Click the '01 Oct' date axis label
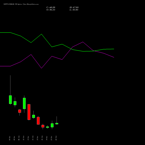 pyautogui.click(x=10, y=138)
